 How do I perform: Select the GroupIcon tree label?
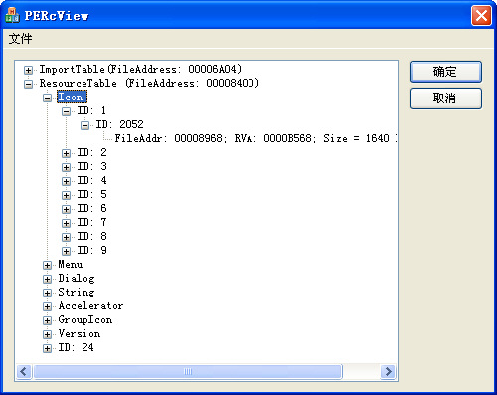point(85,319)
